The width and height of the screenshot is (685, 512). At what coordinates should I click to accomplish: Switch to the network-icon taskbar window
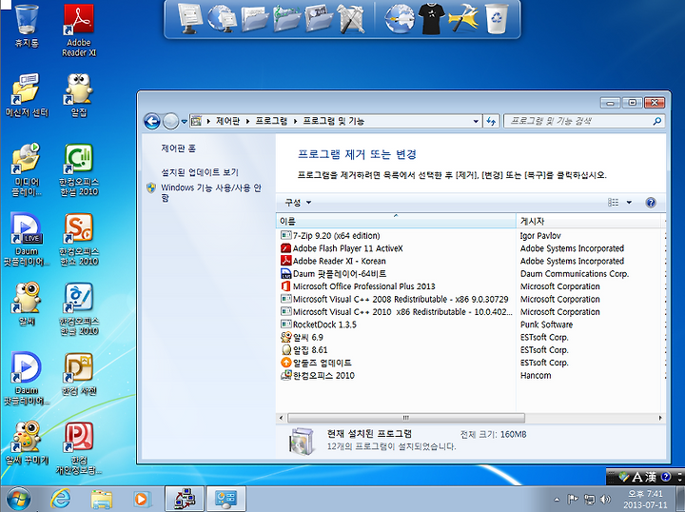click(185, 499)
